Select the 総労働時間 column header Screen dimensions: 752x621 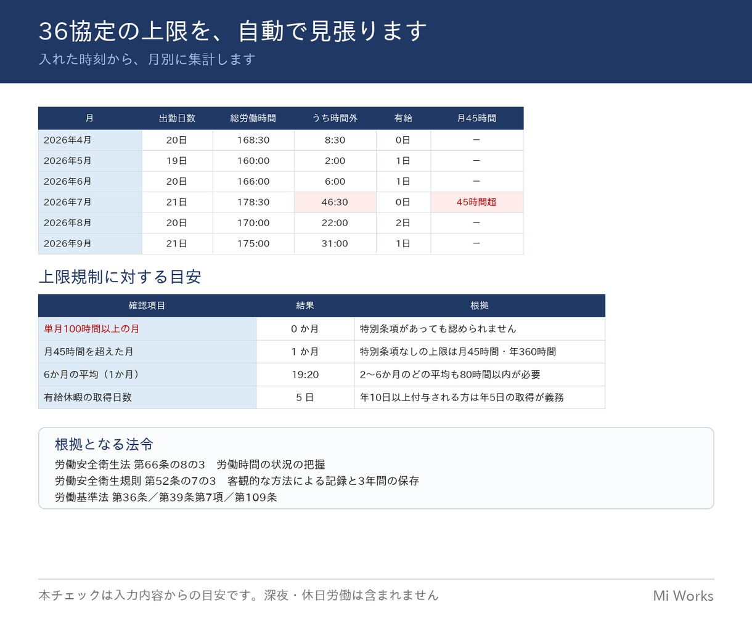[x=253, y=118]
